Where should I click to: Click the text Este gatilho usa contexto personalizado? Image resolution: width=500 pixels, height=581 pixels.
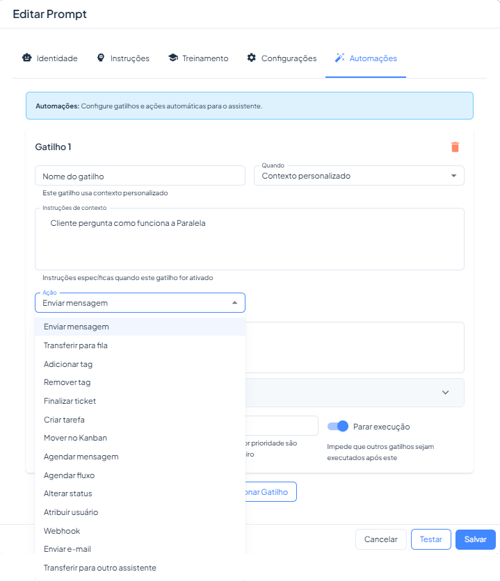tap(105, 193)
